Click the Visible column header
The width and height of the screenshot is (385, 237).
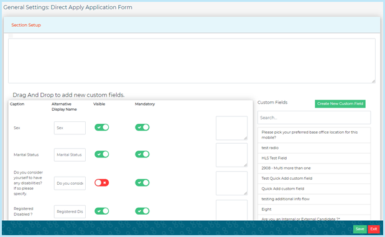(99, 104)
